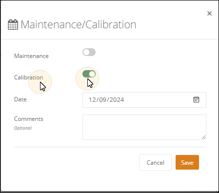Click the Date field showing 12/09/2024
The image size is (219, 193).
(144, 100)
